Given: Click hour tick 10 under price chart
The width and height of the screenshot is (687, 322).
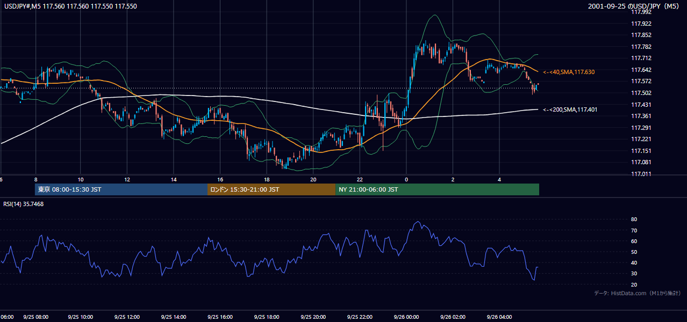Looking at the screenshot, I should coord(81,179).
